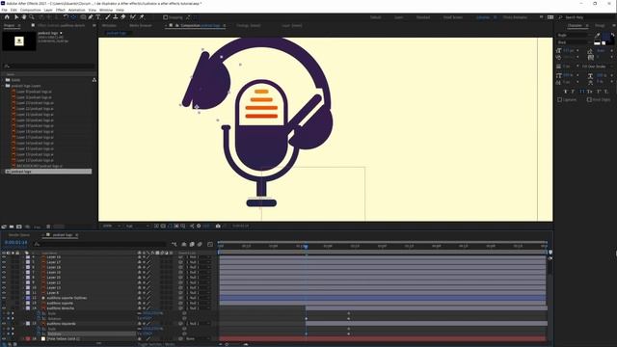Click the swap fill and stroke arrow
Screen dimensions: 617x347
pyautogui.click(x=613, y=35)
